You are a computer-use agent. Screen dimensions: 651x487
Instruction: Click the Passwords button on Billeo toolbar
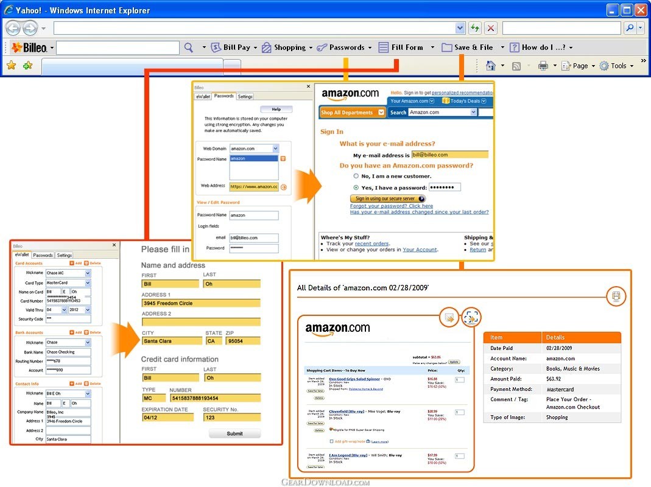(x=340, y=47)
